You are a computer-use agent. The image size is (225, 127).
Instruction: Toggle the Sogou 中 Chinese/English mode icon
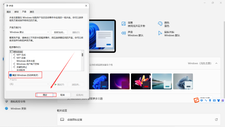(202, 101)
